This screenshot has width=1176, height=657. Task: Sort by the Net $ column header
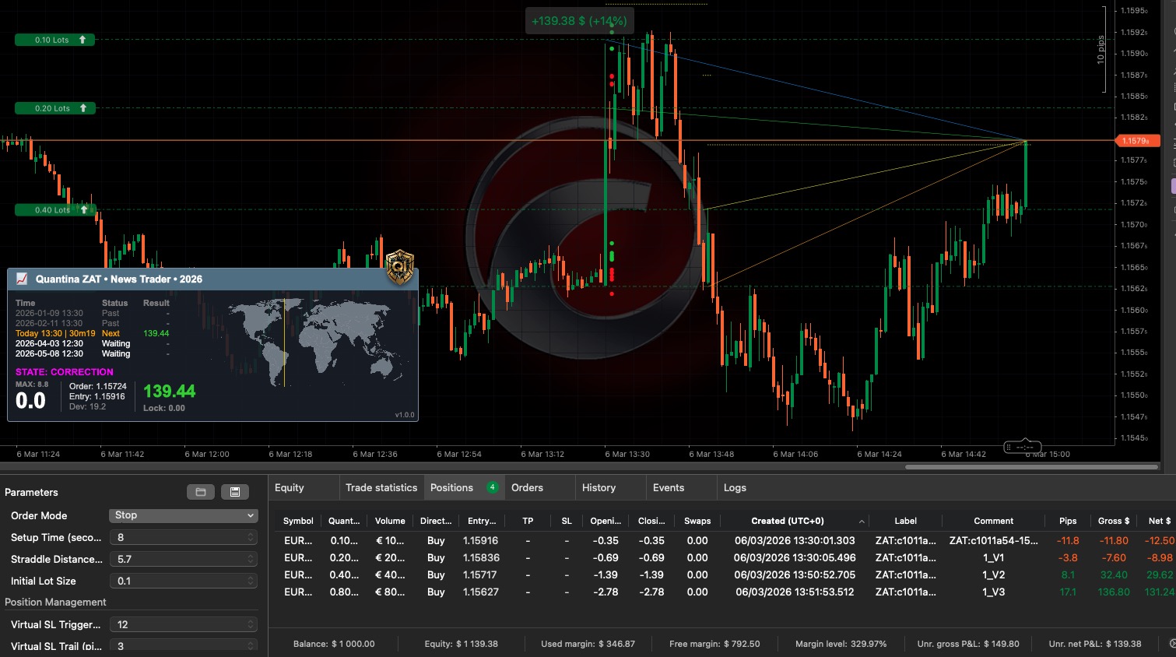tap(1159, 521)
